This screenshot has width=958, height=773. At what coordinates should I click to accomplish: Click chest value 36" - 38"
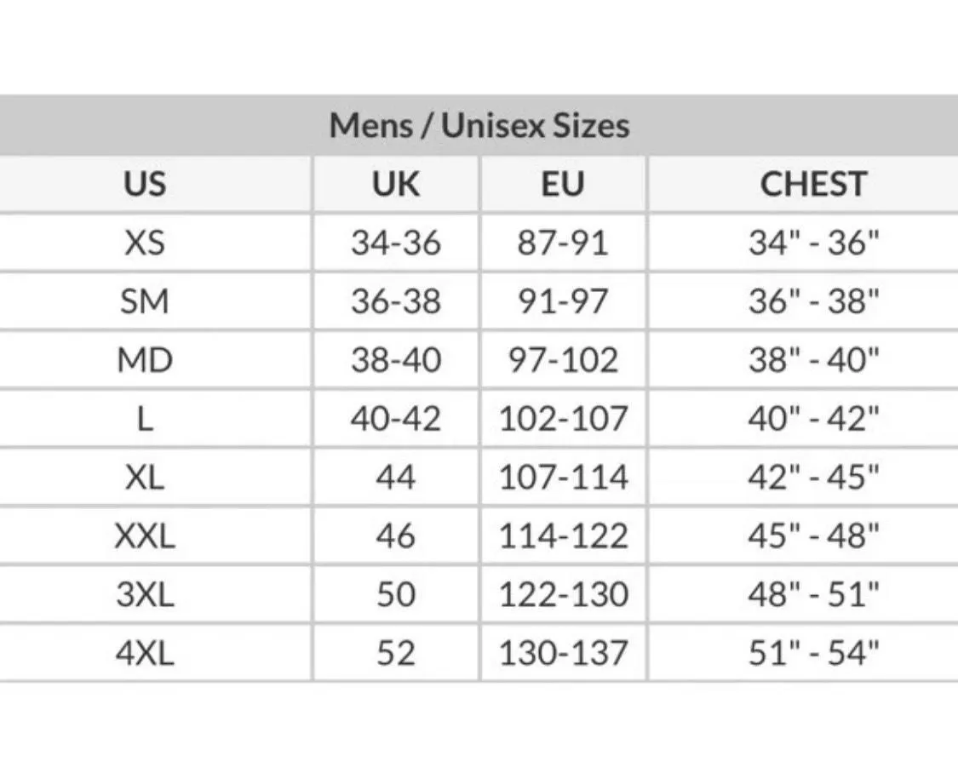point(813,301)
